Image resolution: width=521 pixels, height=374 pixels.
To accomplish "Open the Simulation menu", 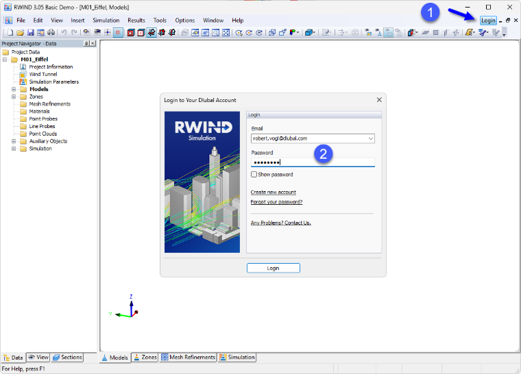I will (106, 21).
